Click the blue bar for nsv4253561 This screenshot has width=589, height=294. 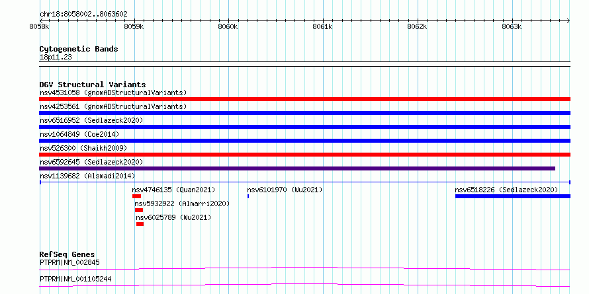[304, 113]
